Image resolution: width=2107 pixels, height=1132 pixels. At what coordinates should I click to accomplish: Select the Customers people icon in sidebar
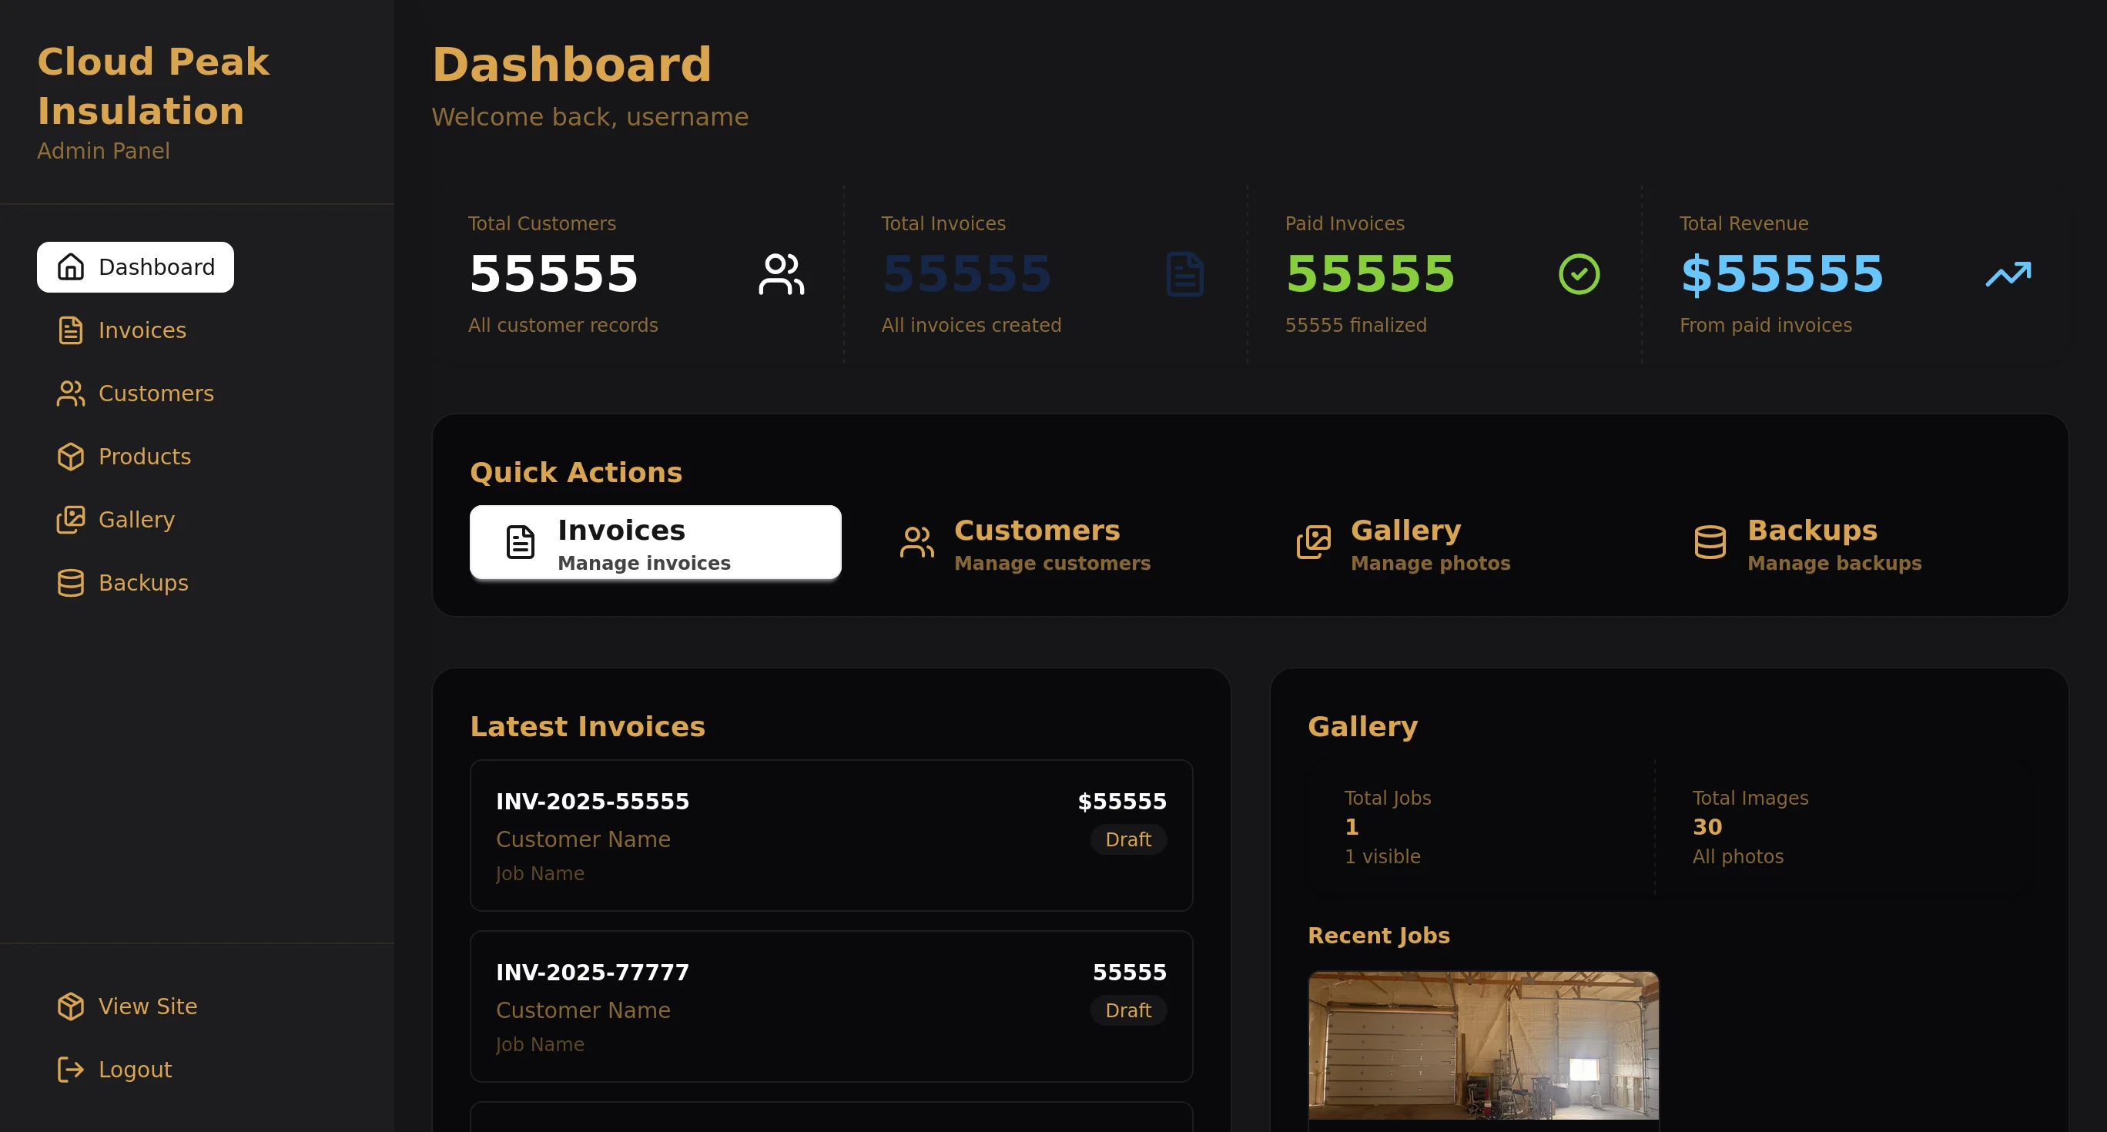coord(70,394)
